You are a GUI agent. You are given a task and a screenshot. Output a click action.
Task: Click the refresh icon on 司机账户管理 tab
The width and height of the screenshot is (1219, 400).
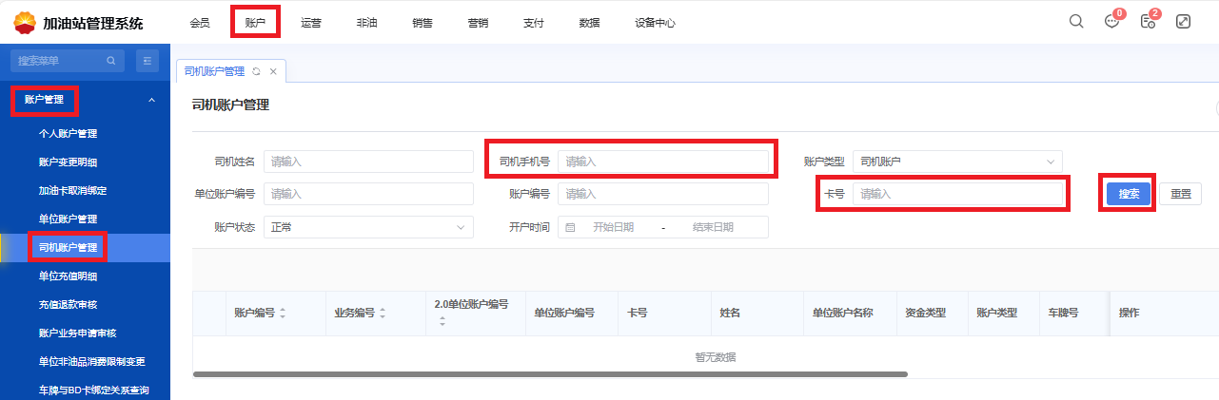(256, 71)
